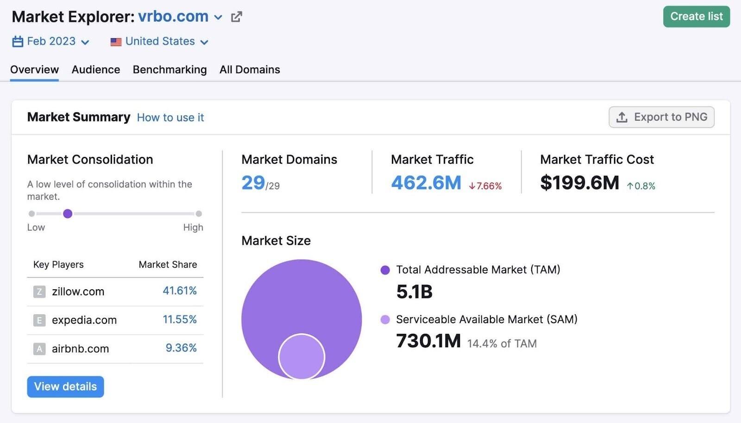Screen dimensions: 741x423
Task: Click the 462.6M Market Traffic value
Action: point(426,183)
